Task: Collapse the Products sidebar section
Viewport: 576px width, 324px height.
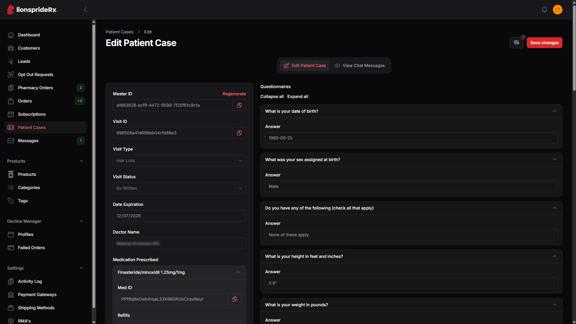Action: [x=81, y=161]
